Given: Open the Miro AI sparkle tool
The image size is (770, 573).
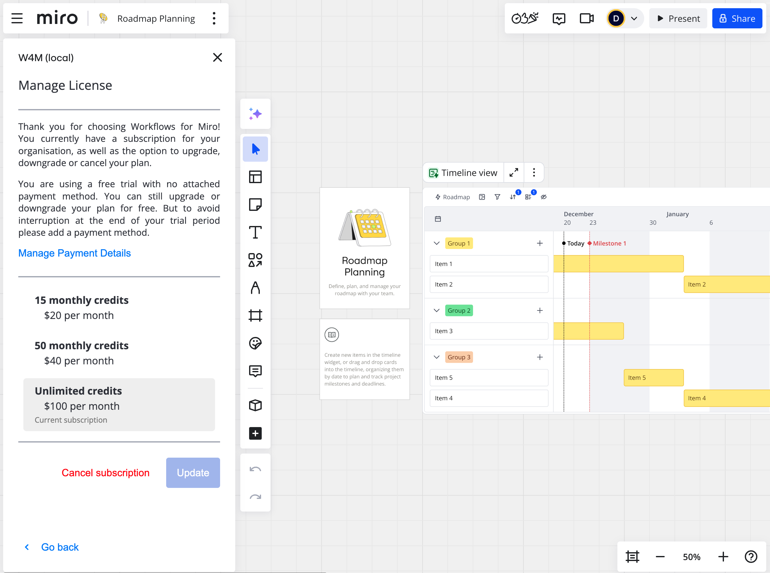Looking at the screenshot, I should 255,114.
